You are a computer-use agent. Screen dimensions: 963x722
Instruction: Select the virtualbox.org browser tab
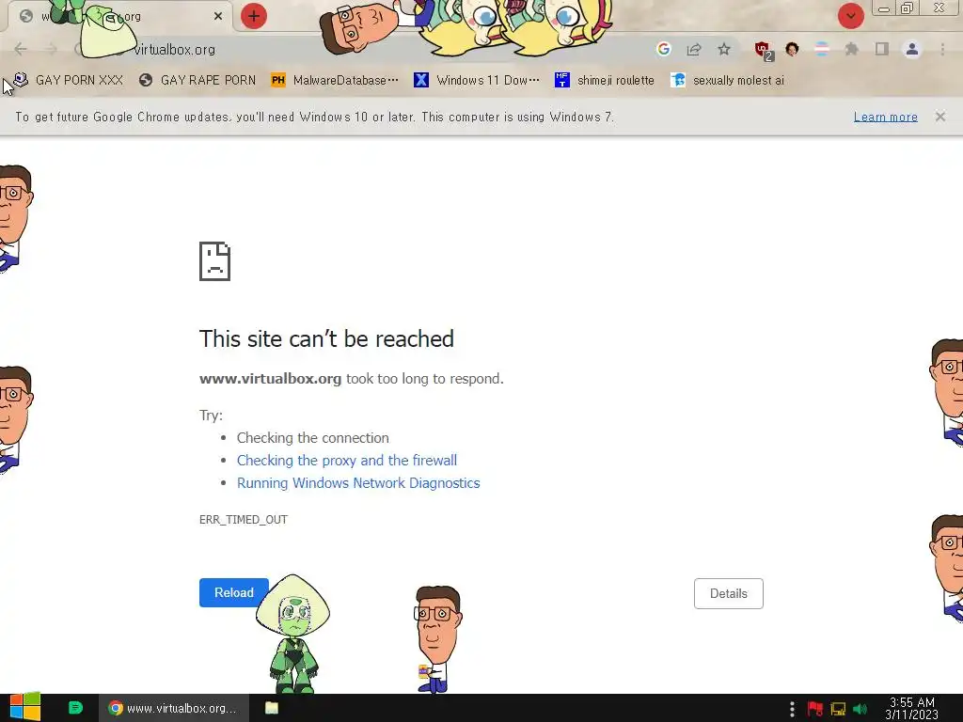pos(119,17)
